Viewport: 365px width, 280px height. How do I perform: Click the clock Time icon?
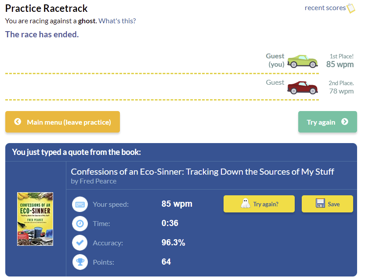click(x=80, y=223)
